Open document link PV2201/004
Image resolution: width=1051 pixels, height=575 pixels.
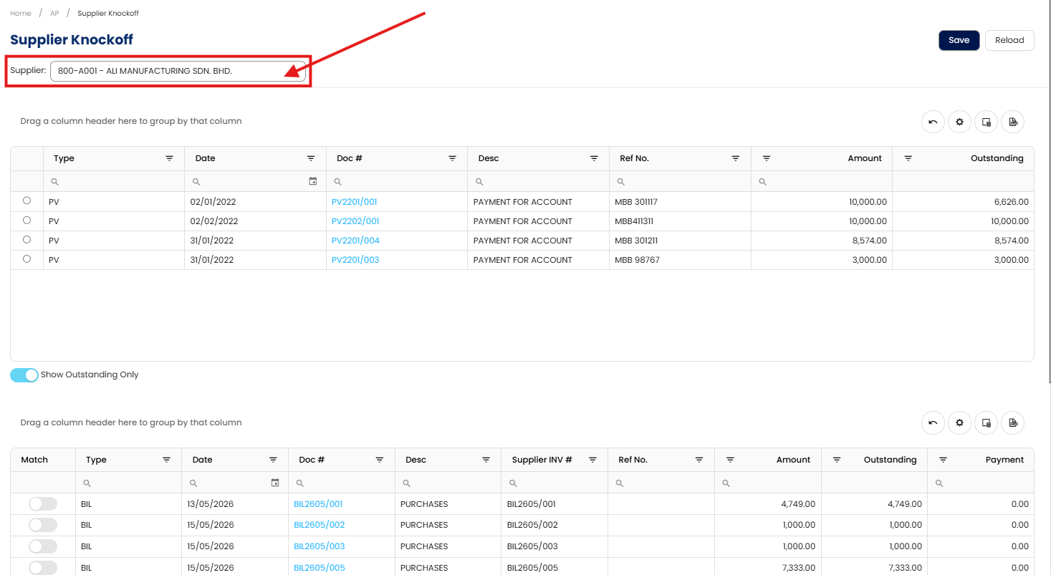[355, 241]
